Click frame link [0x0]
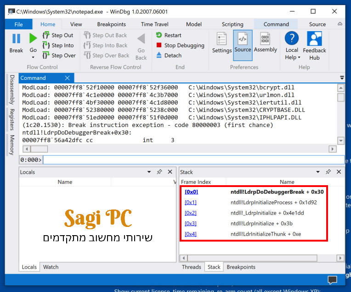 point(192,192)
